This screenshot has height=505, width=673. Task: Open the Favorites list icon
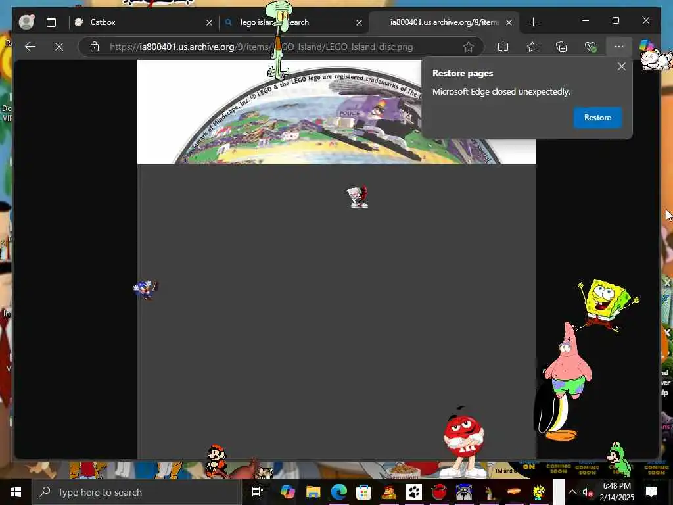[532, 47]
